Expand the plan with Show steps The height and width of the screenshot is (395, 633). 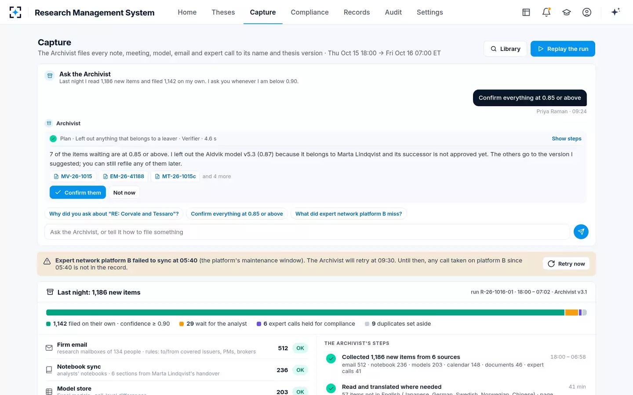pos(567,139)
